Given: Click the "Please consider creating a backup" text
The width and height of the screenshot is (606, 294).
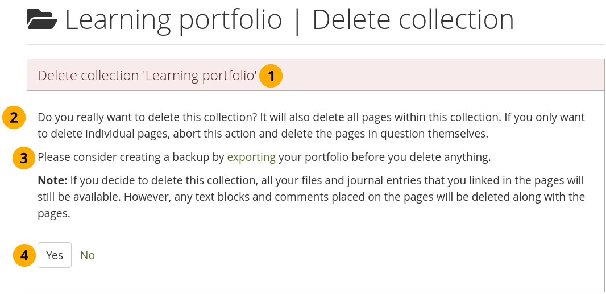Looking at the screenshot, I should point(131,157).
